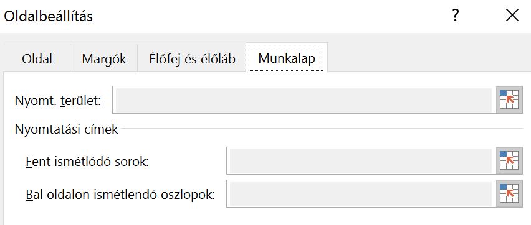Click the Bal oldalon ismétlendő oszlopok field
Screen dimensions: 531x225
click(361, 193)
